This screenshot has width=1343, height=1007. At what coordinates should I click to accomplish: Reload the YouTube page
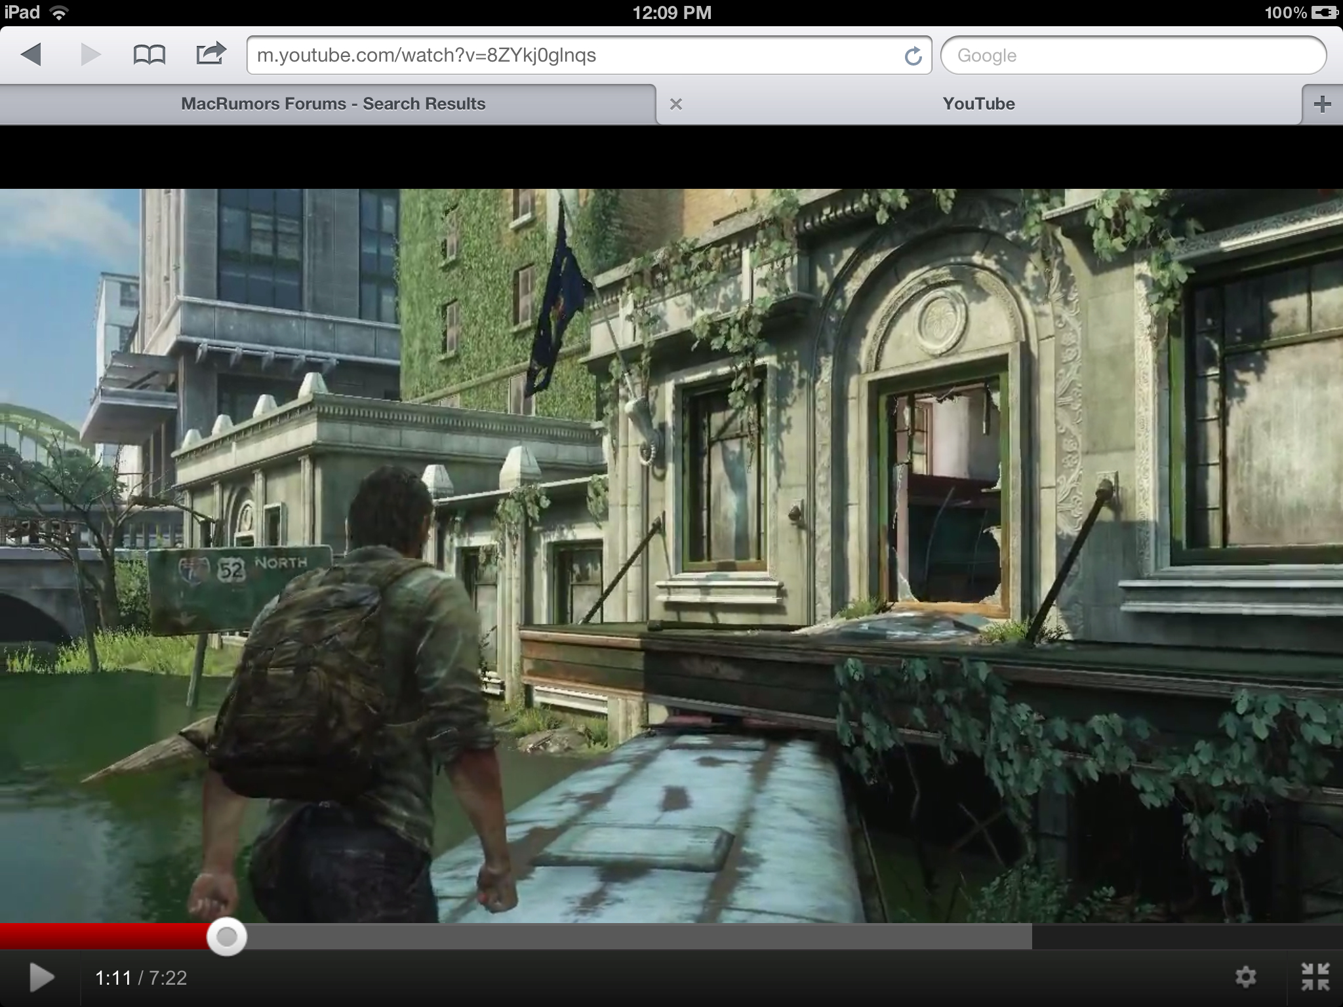(913, 56)
